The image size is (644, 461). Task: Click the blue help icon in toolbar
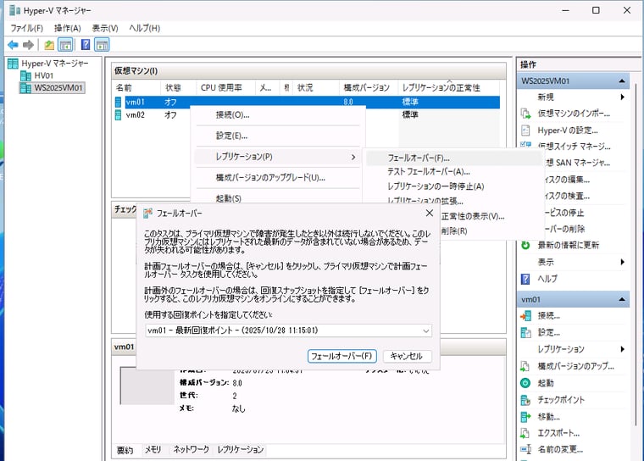click(x=86, y=45)
